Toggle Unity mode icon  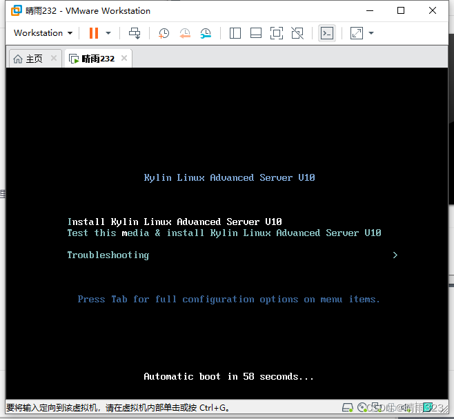(297, 33)
